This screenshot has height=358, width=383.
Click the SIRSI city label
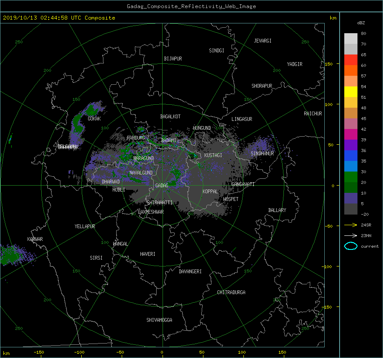click(96, 258)
